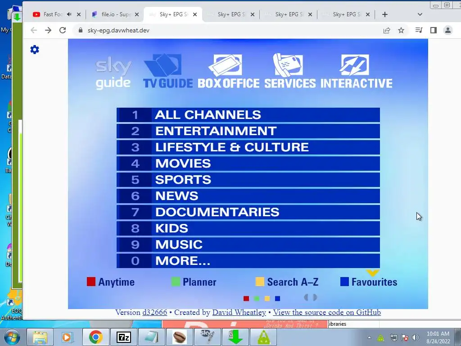Image resolution: width=461 pixels, height=346 pixels.
Task: Open the settings gear on the page
Action: coord(35,50)
